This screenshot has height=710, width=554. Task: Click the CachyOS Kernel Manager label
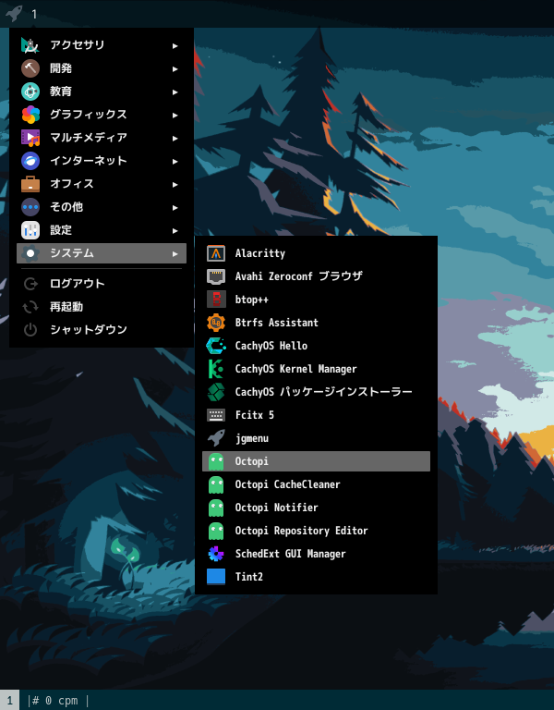(295, 369)
